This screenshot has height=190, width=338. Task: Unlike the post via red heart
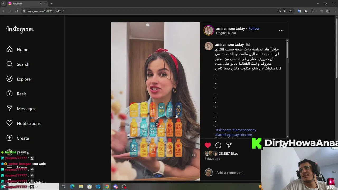(208, 145)
